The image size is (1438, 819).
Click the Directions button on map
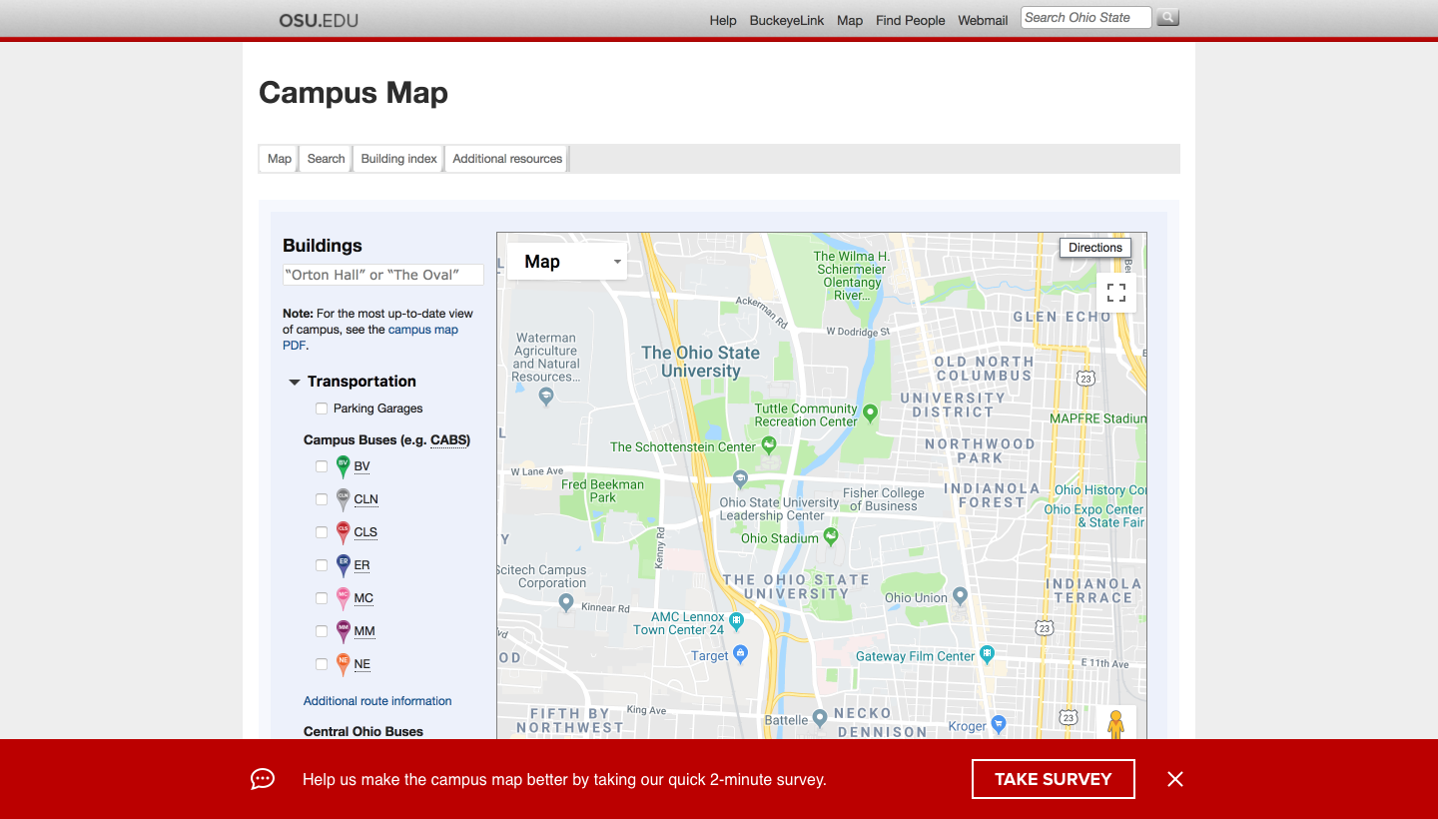[x=1095, y=248]
